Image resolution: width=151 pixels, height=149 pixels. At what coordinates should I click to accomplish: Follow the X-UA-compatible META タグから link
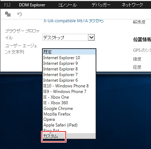click(74, 21)
